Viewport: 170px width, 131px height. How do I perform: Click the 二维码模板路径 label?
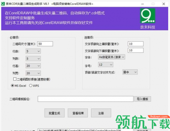tap(20, 99)
